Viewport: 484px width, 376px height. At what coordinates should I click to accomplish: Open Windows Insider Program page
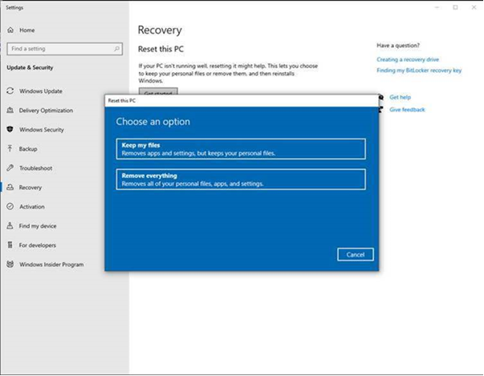click(x=51, y=265)
